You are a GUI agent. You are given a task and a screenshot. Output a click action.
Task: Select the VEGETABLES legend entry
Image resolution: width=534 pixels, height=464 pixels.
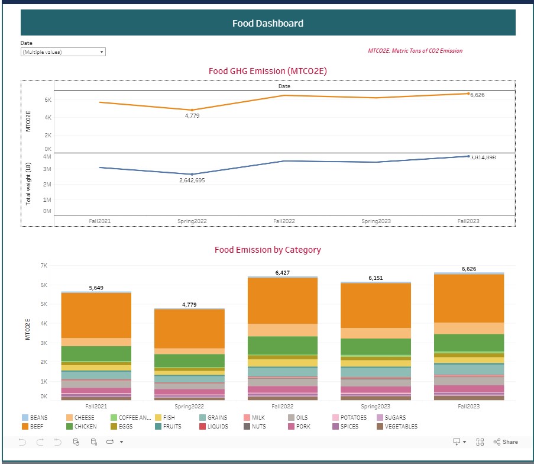400,426
